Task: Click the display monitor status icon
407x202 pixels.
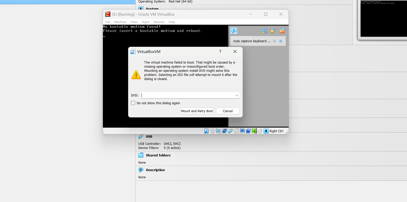Action: click(242, 131)
